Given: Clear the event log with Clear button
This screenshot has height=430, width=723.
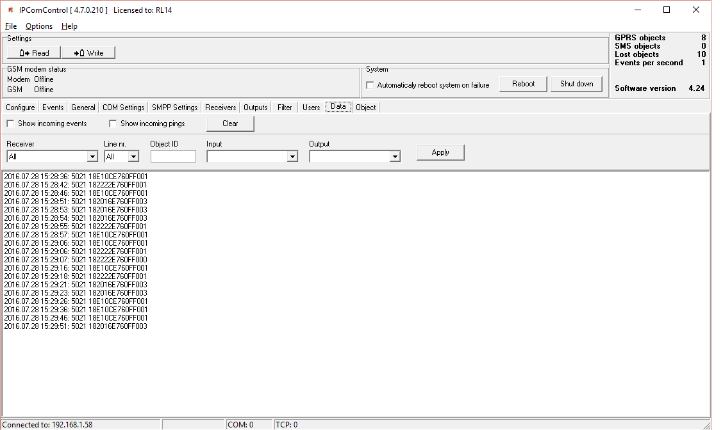Looking at the screenshot, I should [x=230, y=123].
